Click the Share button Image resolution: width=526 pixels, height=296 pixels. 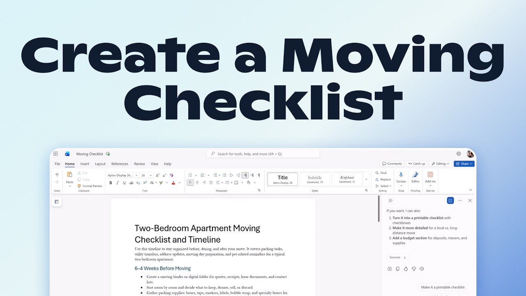tap(464, 164)
